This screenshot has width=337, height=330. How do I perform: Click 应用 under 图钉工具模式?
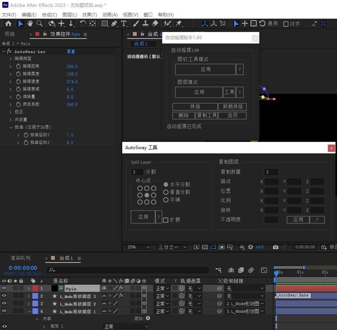[206, 69]
